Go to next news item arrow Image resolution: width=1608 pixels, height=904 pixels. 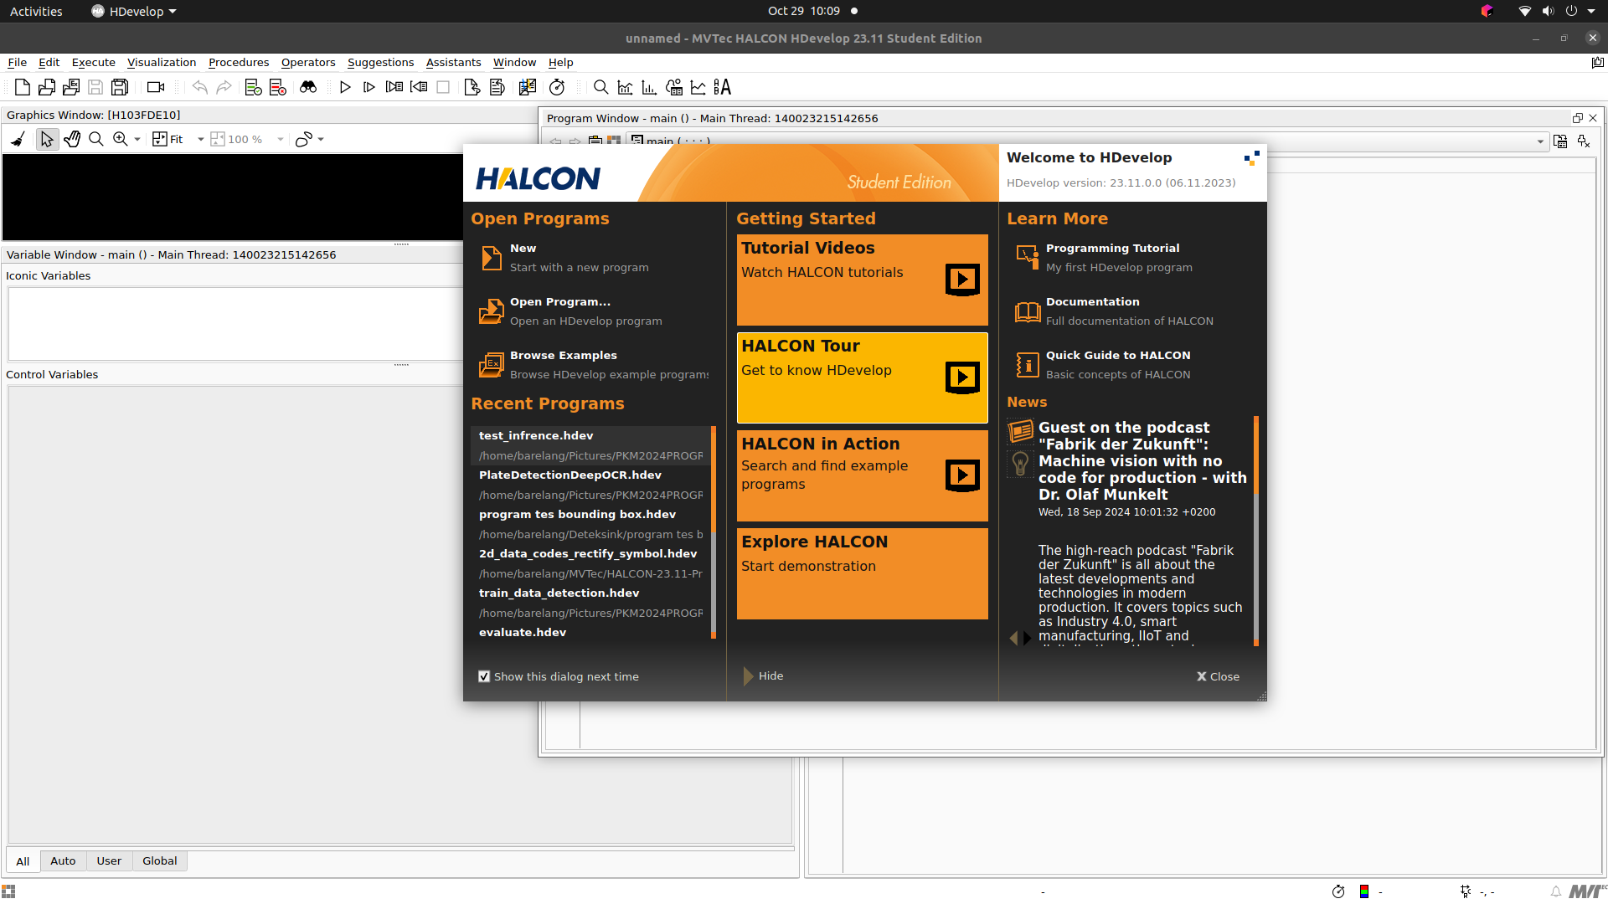point(1027,638)
